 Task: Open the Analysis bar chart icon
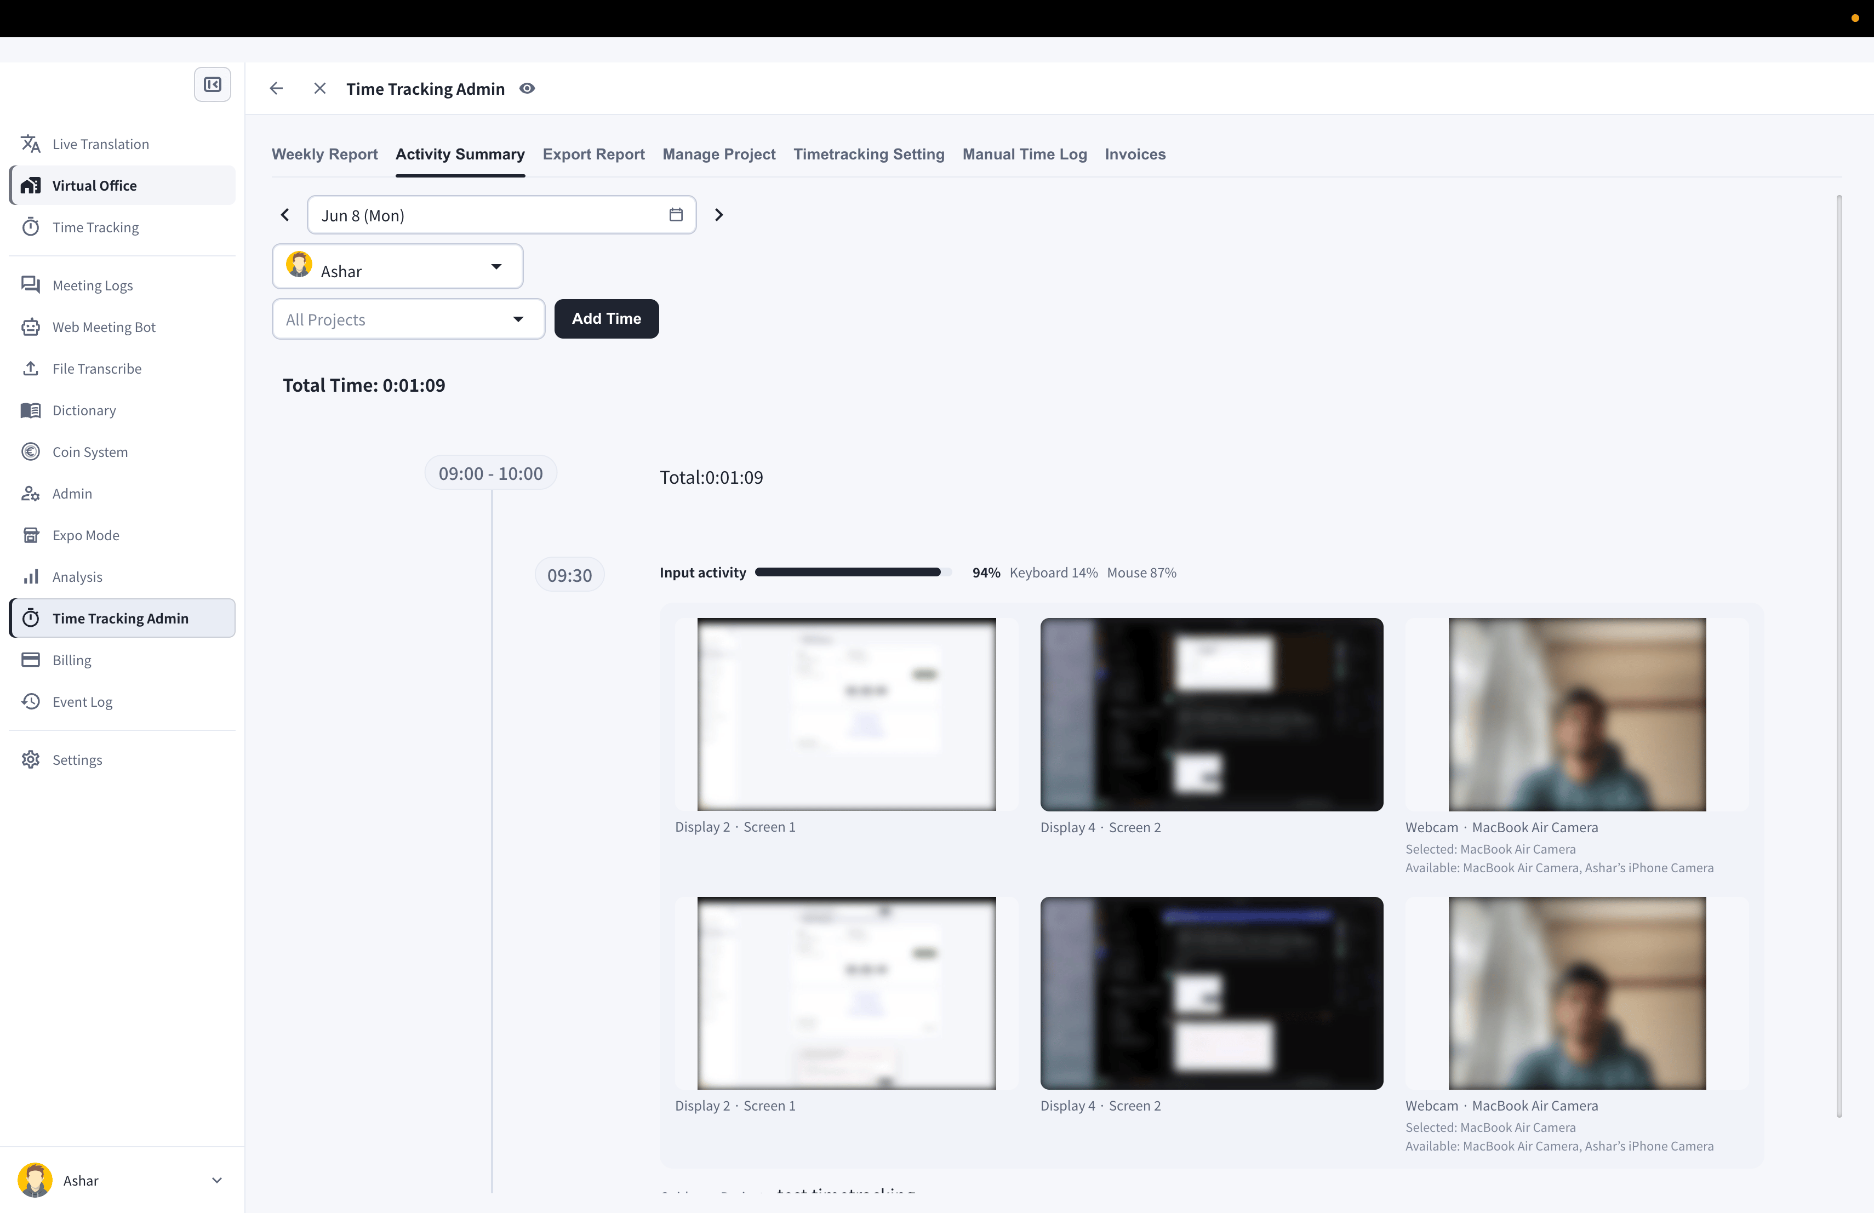click(x=31, y=577)
